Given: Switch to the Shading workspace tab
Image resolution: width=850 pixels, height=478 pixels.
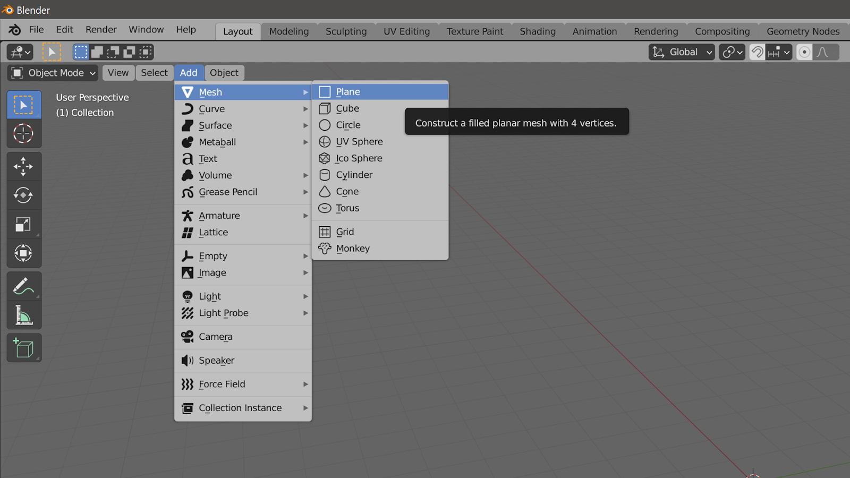Looking at the screenshot, I should coord(538,32).
